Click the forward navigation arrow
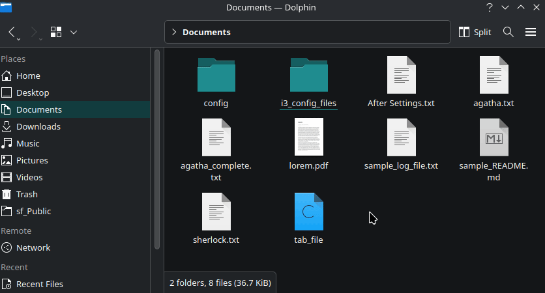Viewport: 545px width, 293px height. (x=35, y=32)
